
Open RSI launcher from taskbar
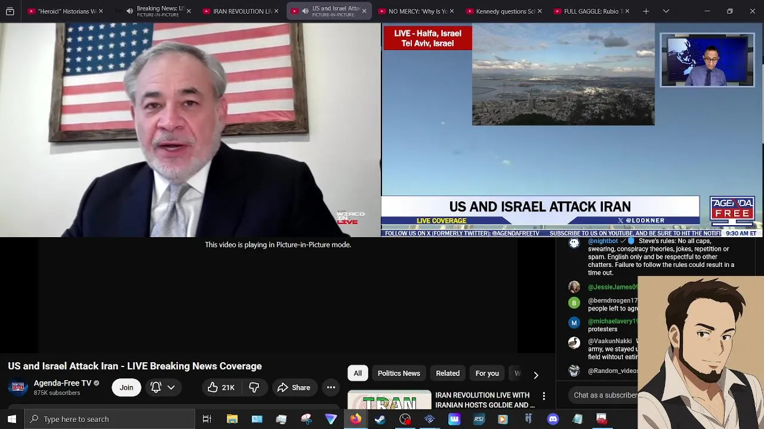[x=479, y=419]
